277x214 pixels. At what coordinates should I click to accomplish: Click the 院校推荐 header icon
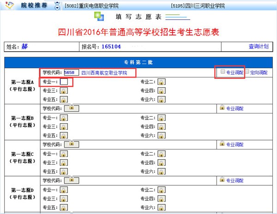click(x=9, y=5)
